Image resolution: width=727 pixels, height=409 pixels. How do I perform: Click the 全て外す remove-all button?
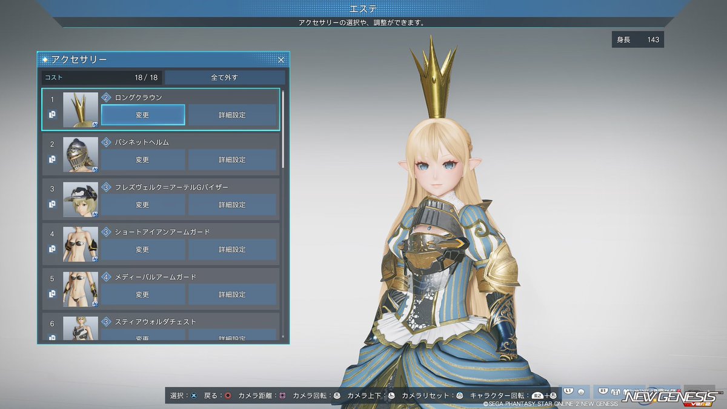coord(225,78)
